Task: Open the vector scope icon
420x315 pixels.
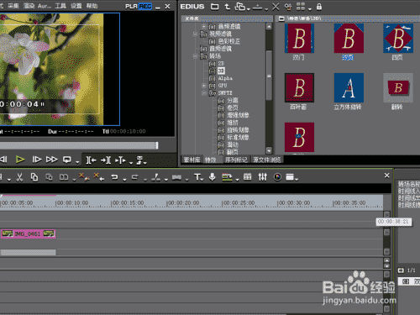Action: [x=277, y=177]
